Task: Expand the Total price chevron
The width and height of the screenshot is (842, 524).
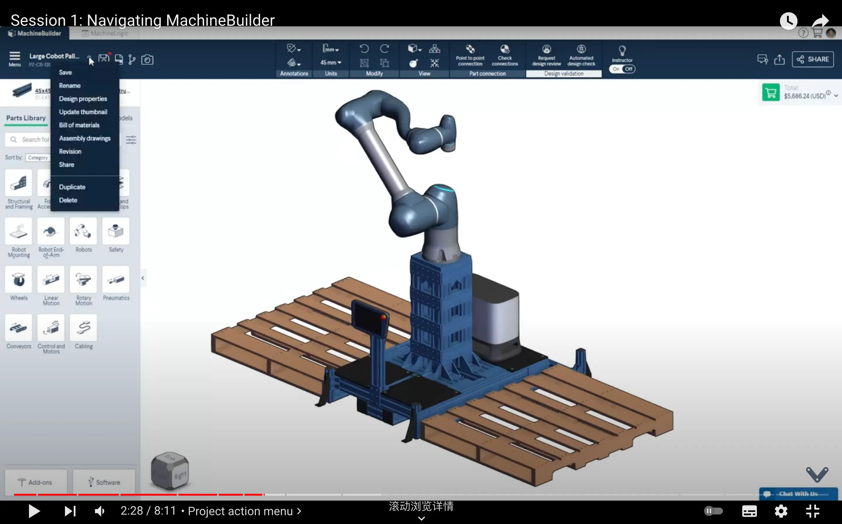Action: 836,96
